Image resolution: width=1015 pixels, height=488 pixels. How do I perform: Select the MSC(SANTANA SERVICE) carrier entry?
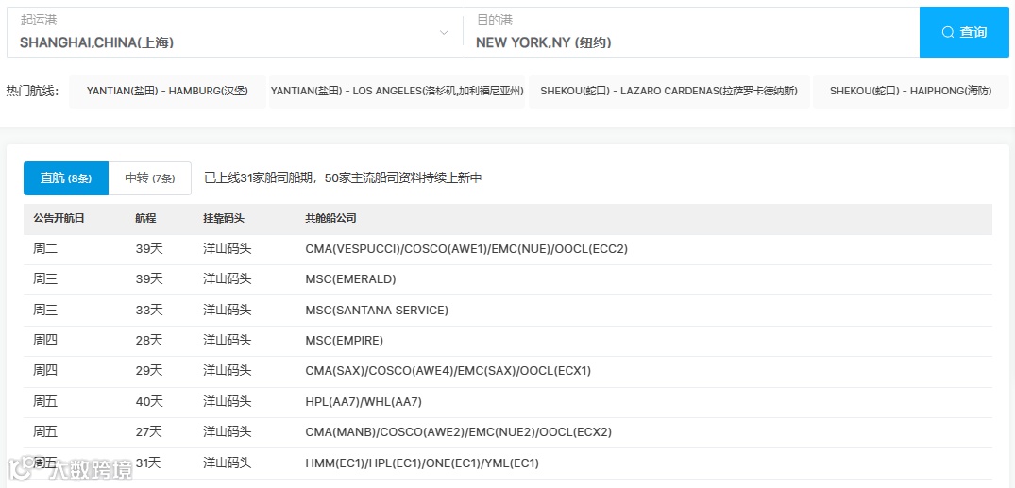click(377, 310)
